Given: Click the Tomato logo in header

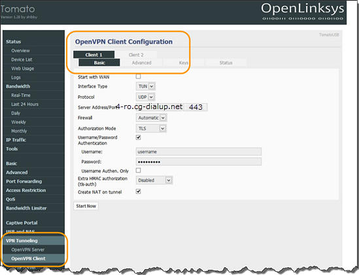Looking at the screenshot, I should [x=18, y=9].
